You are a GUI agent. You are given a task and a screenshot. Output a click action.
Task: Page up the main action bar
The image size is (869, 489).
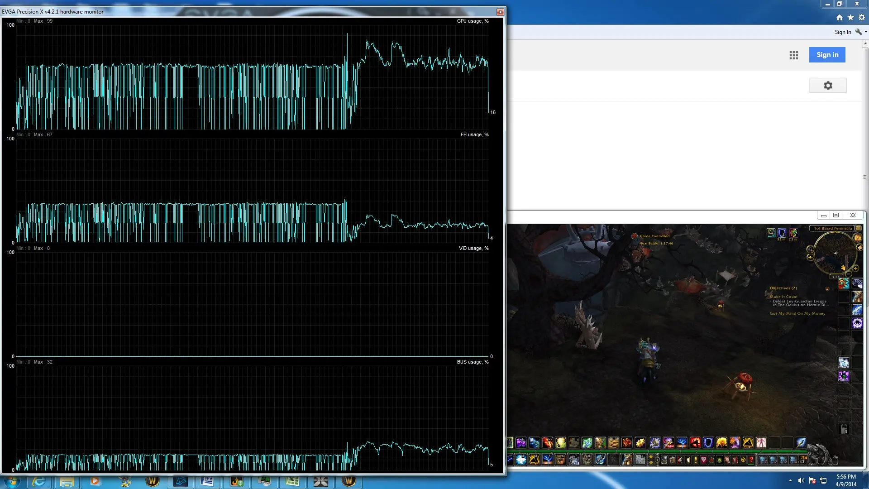(651, 457)
